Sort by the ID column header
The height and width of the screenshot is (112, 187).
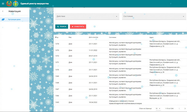[57, 37]
